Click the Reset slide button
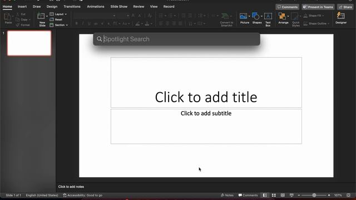 56,19
